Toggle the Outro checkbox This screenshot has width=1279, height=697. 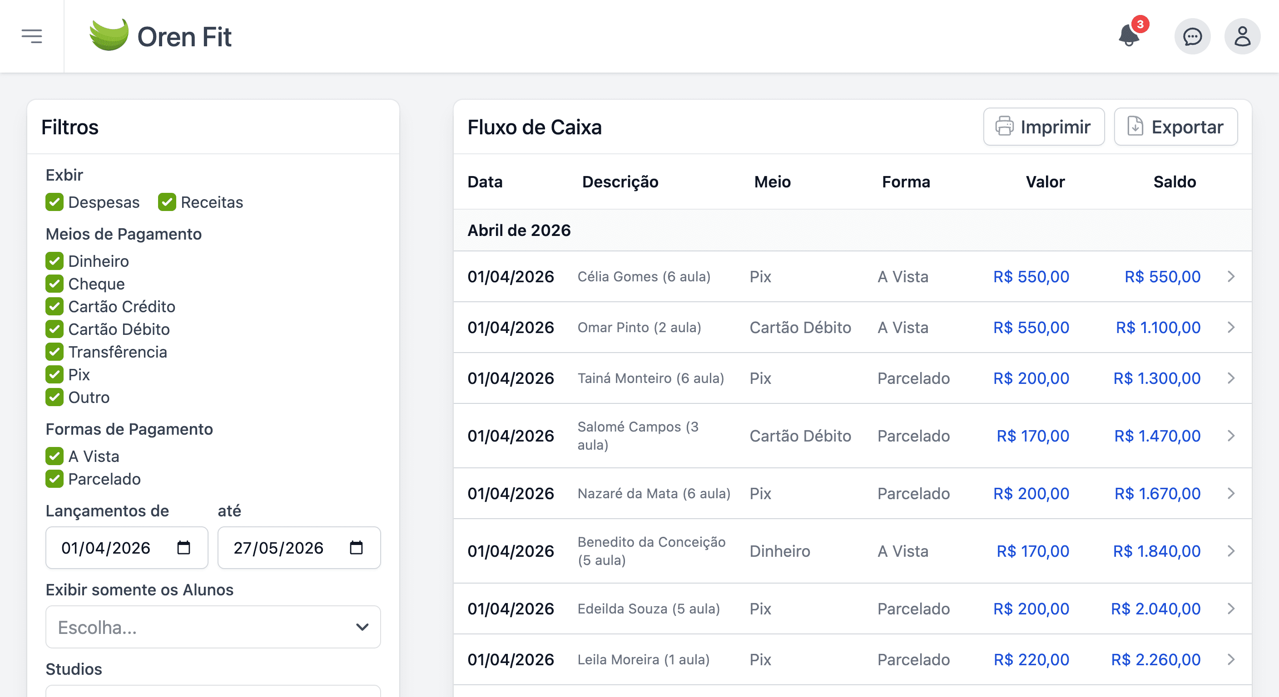coord(55,398)
